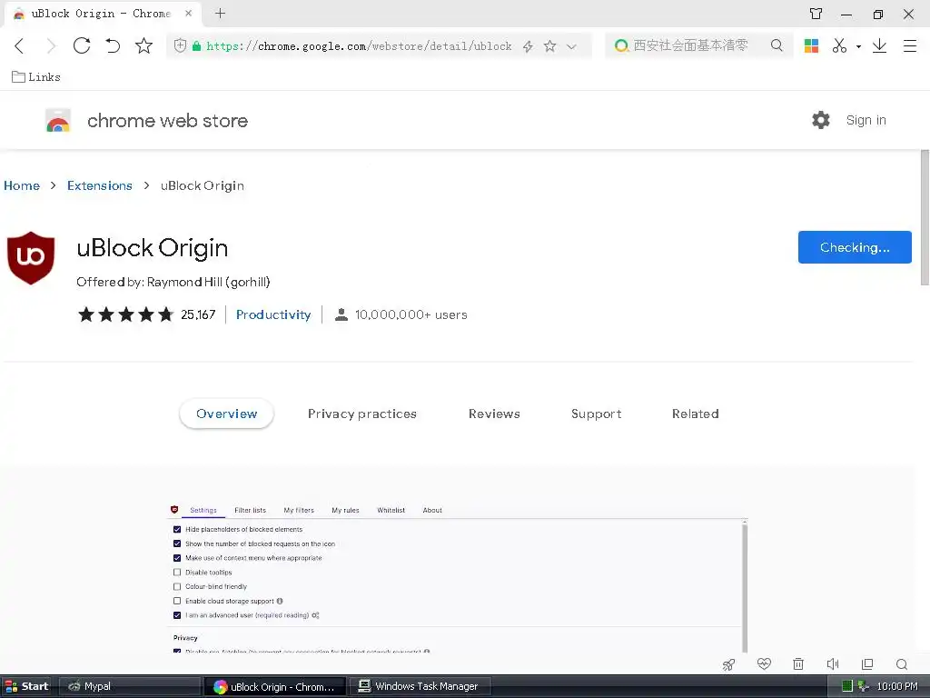
Task: Click the window/pages icon in status bar
Action: pyautogui.click(x=867, y=663)
